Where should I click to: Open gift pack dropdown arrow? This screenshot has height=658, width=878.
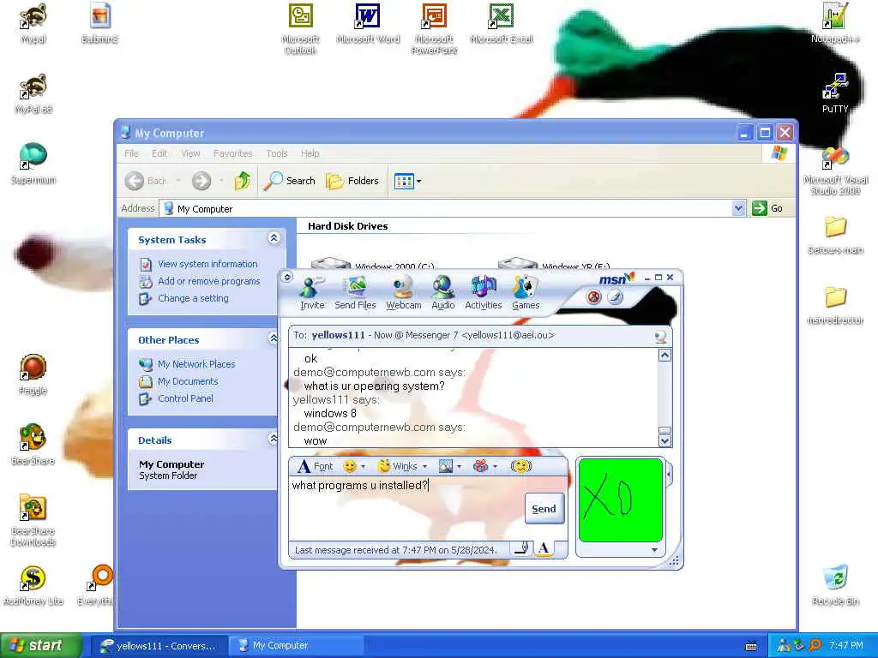[495, 466]
